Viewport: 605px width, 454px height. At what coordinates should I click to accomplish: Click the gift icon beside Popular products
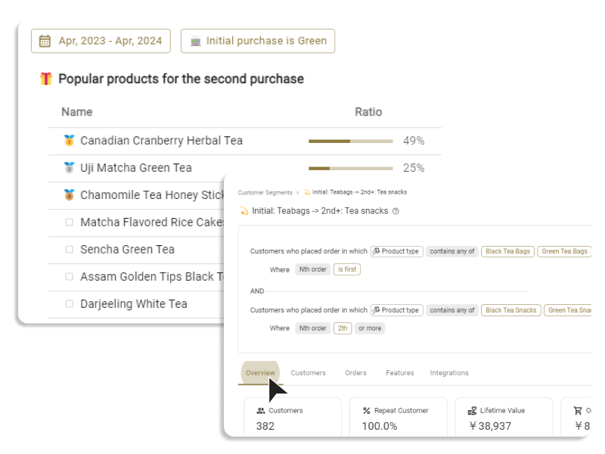tap(46, 79)
